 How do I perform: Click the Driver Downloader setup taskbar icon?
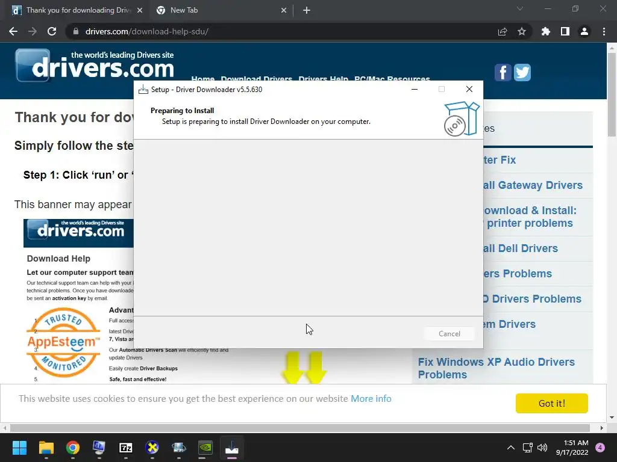click(x=232, y=448)
